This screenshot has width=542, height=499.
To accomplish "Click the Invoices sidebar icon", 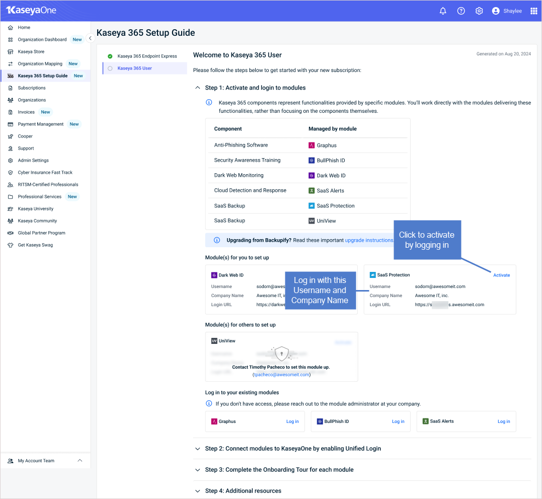I will point(11,112).
